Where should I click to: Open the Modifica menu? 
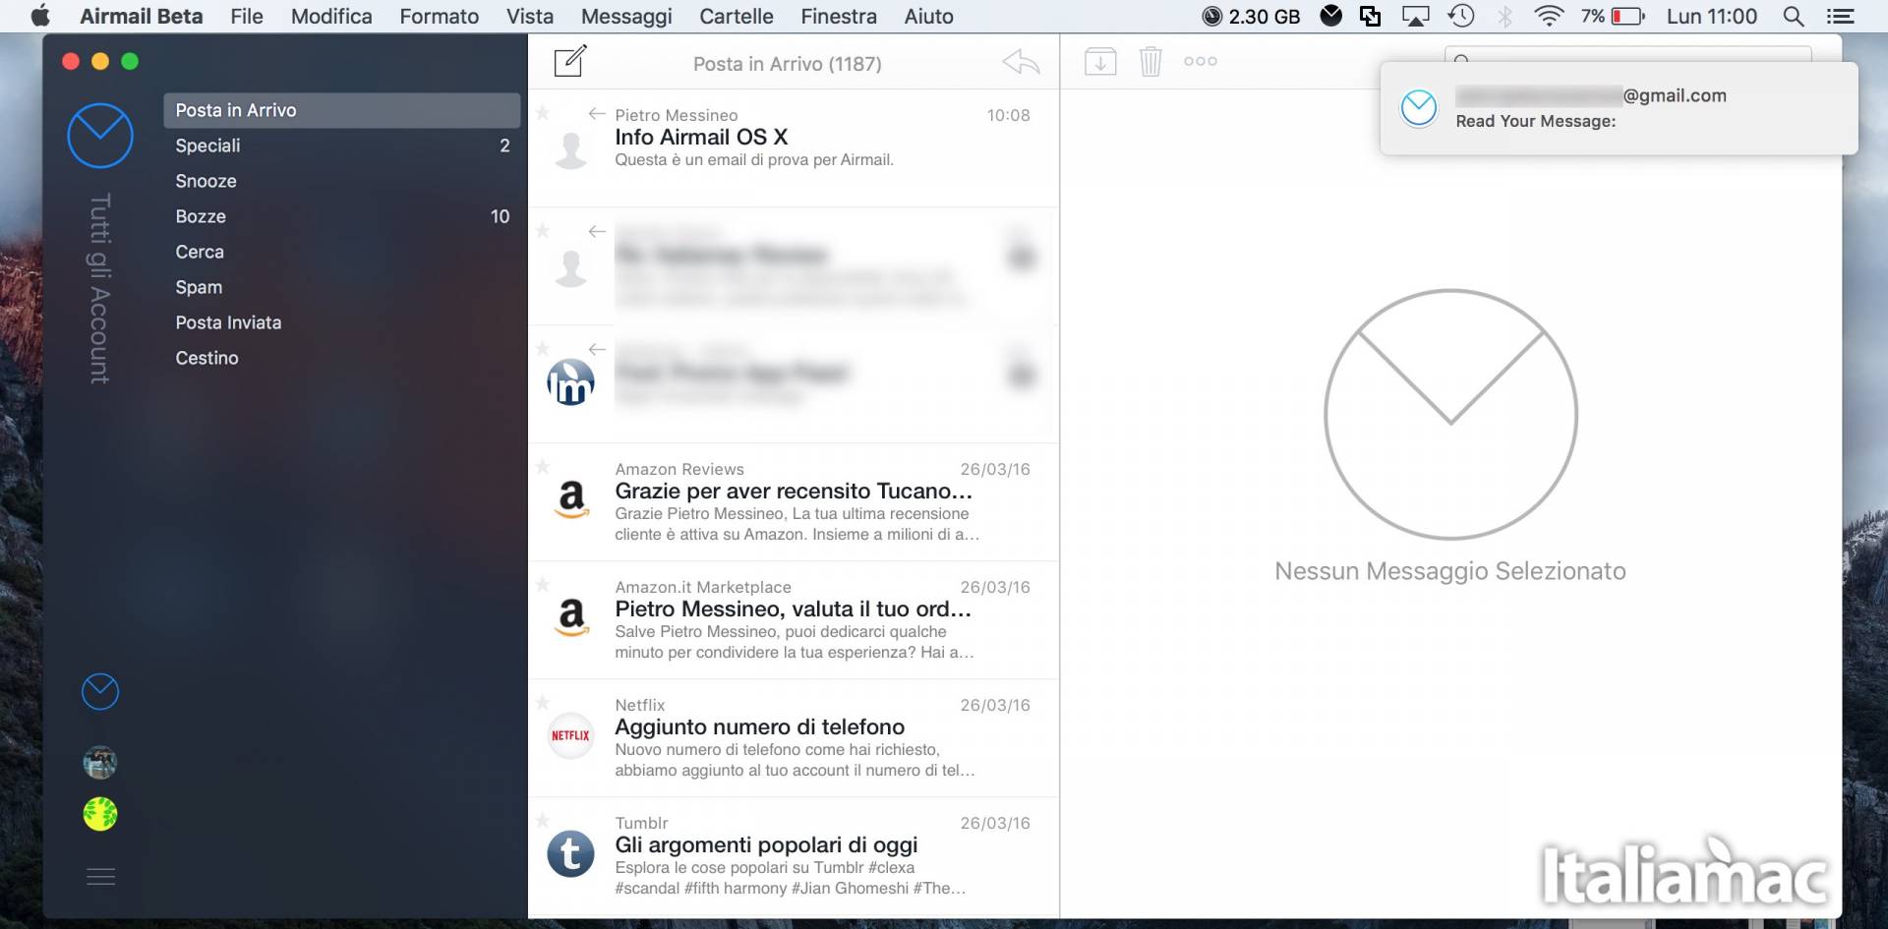coord(331,16)
